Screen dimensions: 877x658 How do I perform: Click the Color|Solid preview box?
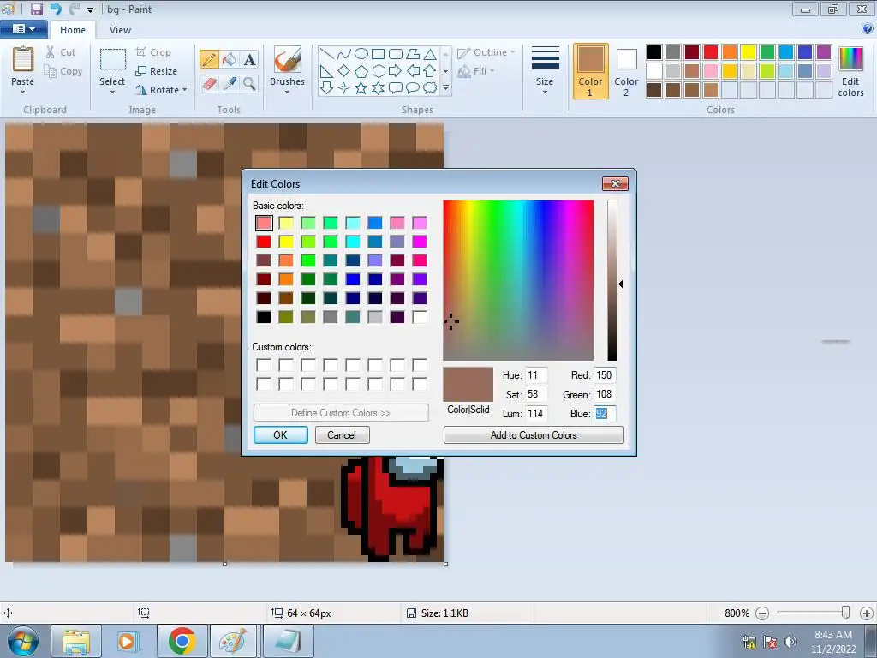tap(468, 385)
